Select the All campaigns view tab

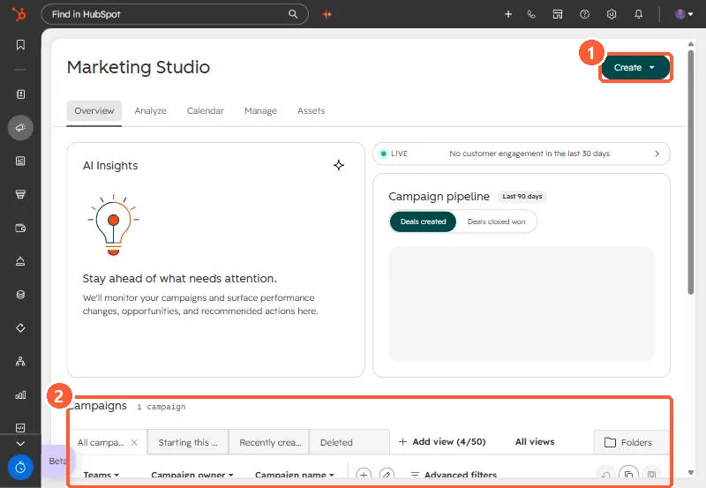(x=101, y=442)
